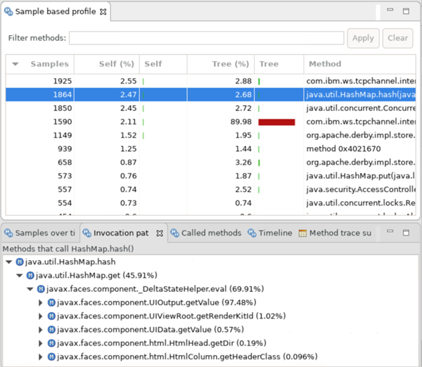Click the green tree bar at 3.26

pos(259,162)
